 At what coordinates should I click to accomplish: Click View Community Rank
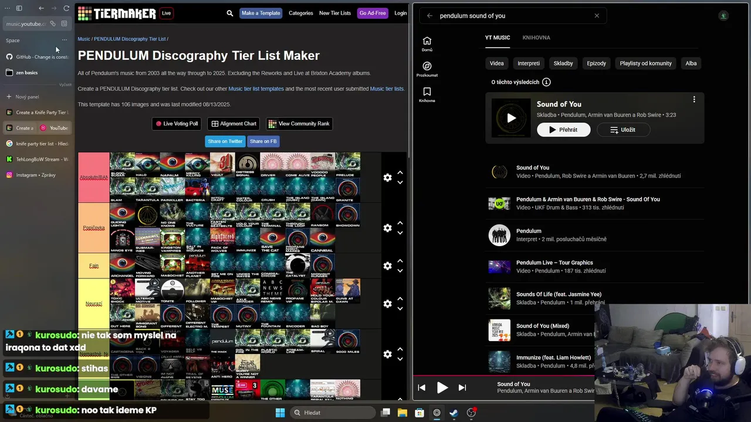[x=299, y=124]
